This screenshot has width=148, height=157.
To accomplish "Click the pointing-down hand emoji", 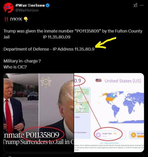I will [26, 19].
